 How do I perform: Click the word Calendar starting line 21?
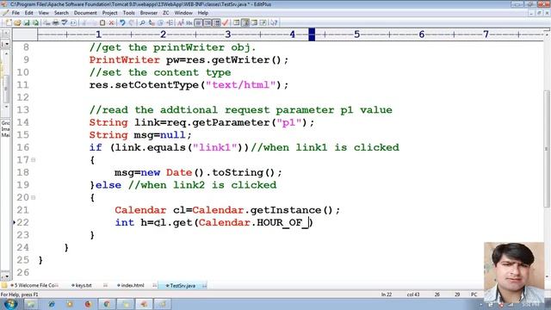pyautogui.click(x=140, y=210)
